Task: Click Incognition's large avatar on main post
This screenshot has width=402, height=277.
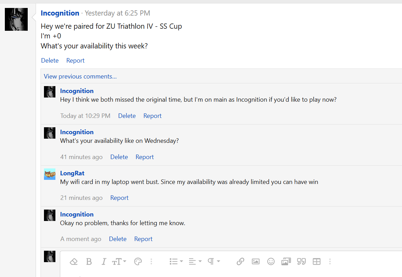Action: click(x=16, y=19)
